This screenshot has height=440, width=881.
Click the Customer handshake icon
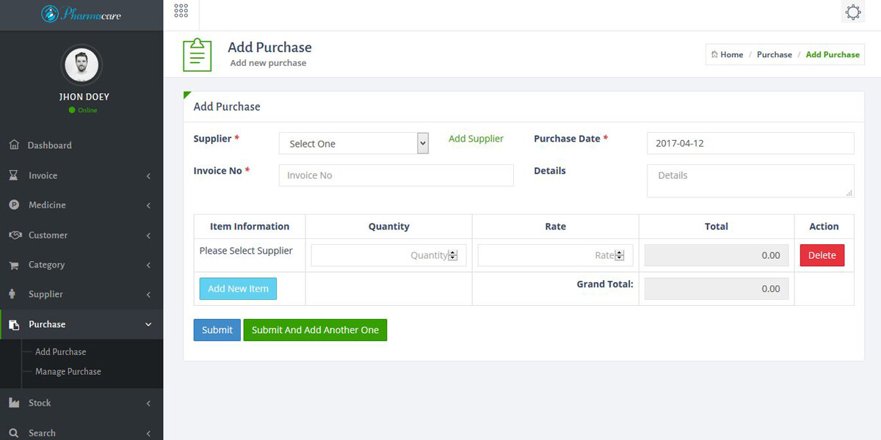(15, 235)
